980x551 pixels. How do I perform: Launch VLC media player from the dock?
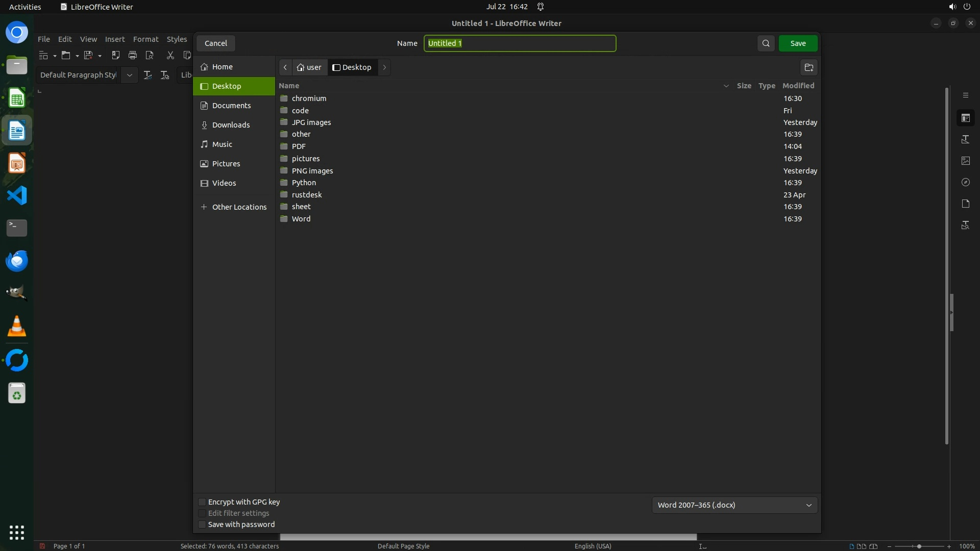pos(17,327)
